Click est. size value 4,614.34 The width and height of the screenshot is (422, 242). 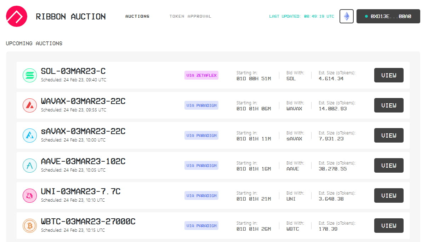point(331,79)
